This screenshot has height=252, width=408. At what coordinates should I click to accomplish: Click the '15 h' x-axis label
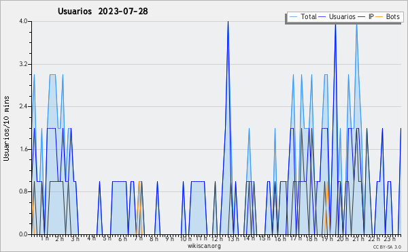point(265,238)
